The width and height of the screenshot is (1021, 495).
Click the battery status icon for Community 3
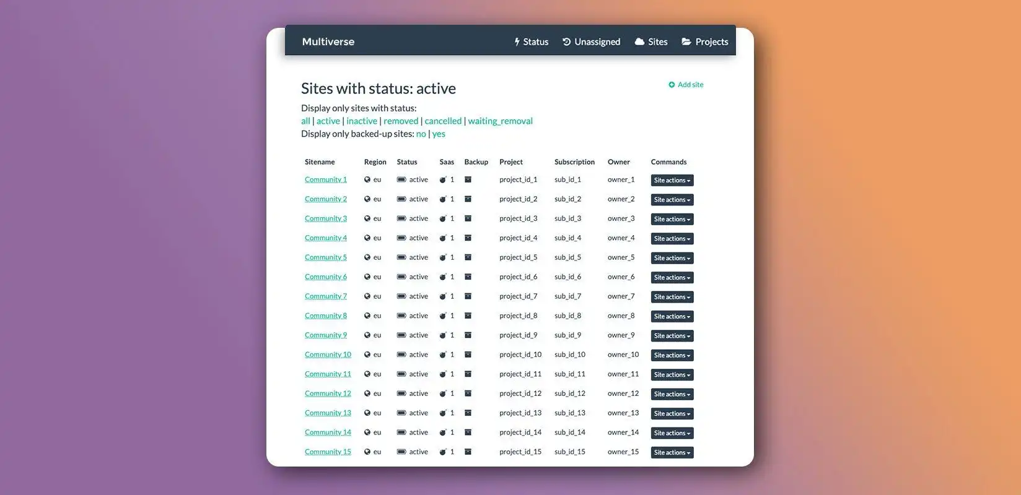(x=401, y=218)
